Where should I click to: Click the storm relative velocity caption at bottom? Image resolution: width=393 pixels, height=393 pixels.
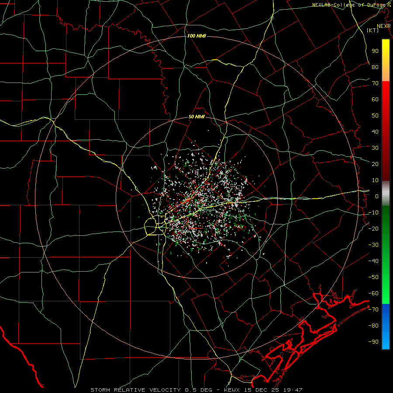click(196, 390)
